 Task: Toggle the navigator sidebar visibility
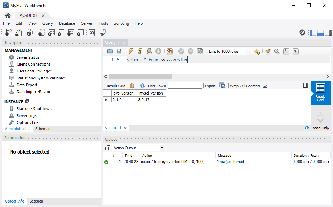[313, 32]
